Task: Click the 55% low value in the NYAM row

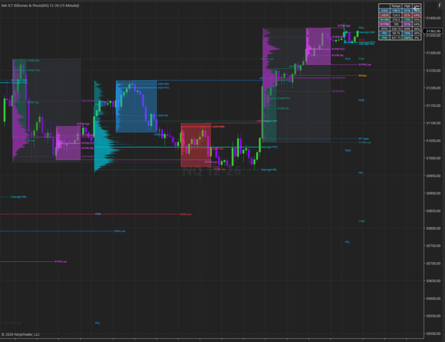Action: coord(416,20)
